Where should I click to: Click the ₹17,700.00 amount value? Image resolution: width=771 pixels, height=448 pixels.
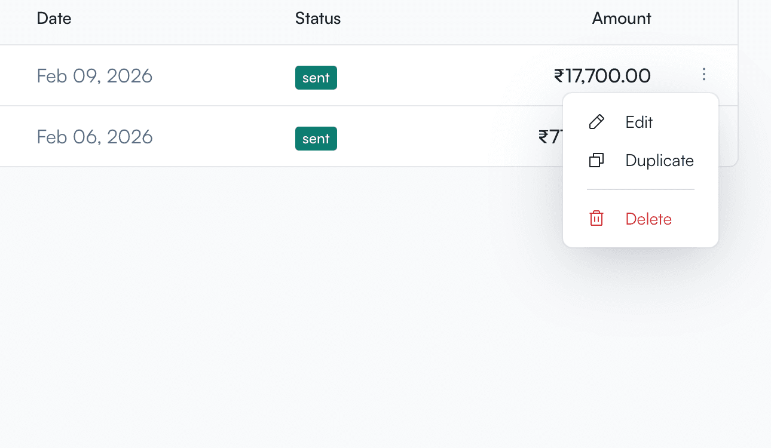click(601, 75)
